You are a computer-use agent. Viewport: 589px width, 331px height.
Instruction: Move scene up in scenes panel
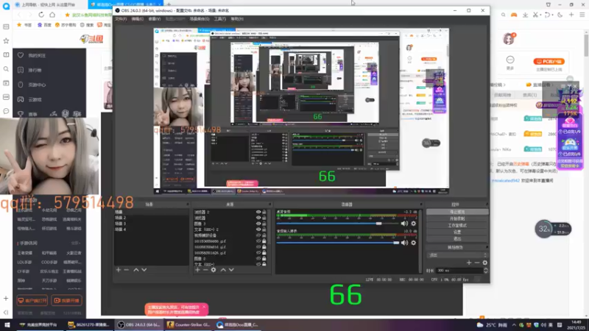[136, 270]
